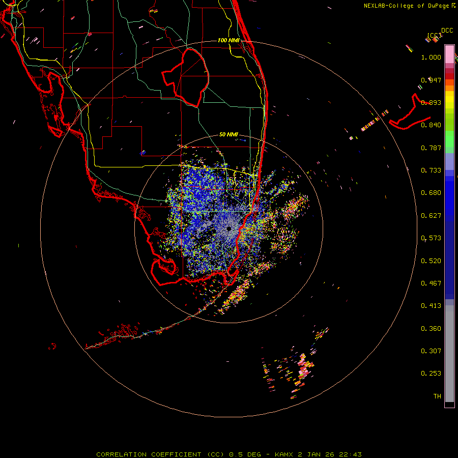Click the DCC label above the color bar
The height and width of the screenshot is (458, 458).
coord(447,31)
